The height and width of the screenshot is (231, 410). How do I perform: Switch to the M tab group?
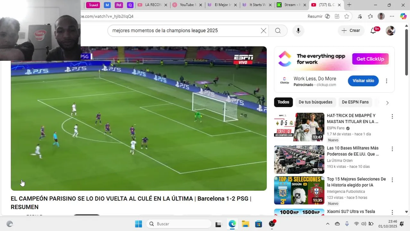click(x=107, y=5)
